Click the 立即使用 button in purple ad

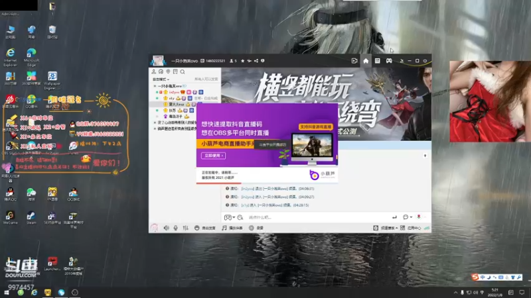pyautogui.click(x=213, y=156)
